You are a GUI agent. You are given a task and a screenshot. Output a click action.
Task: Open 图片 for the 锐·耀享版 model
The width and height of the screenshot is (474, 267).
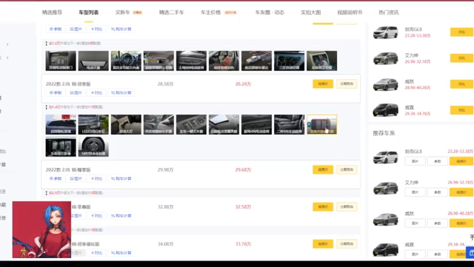coord(76,179)
